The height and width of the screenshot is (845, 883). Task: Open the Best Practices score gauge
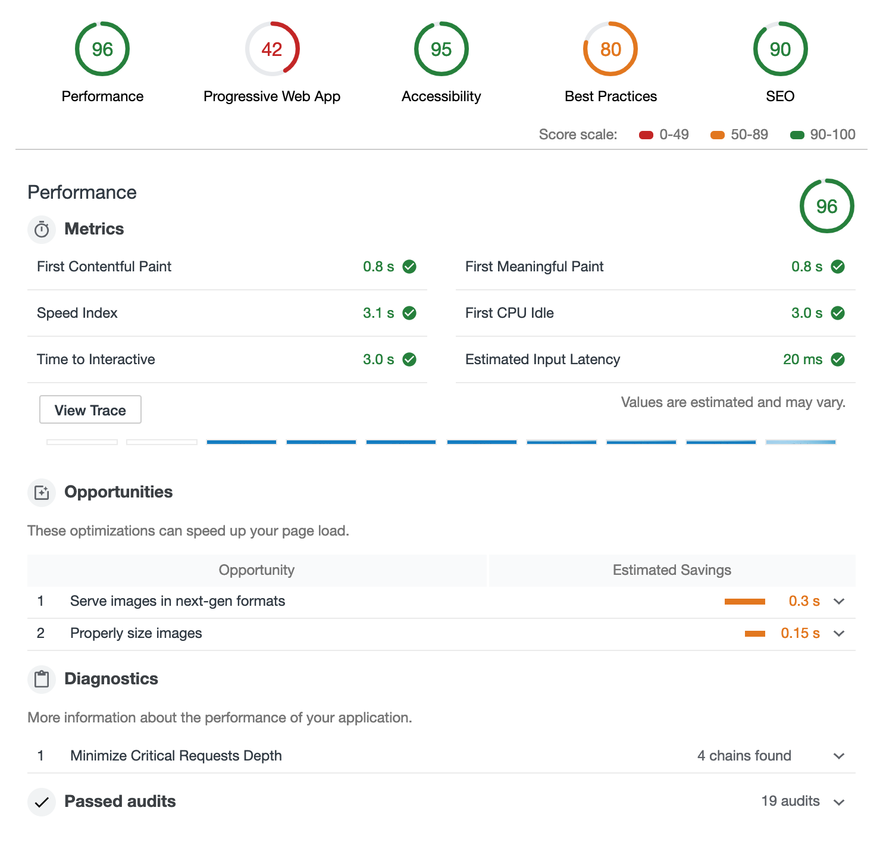pos(610,49)
